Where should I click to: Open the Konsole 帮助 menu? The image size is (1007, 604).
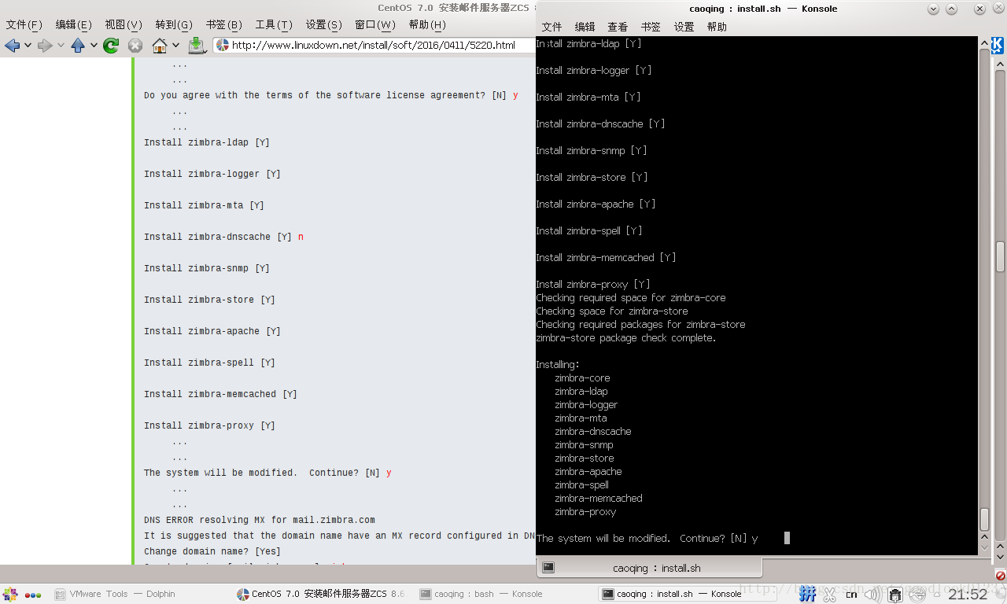[717, 27]
